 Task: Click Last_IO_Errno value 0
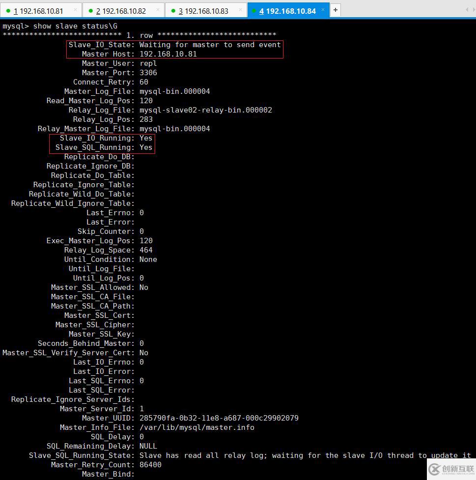tap(141, 362)
